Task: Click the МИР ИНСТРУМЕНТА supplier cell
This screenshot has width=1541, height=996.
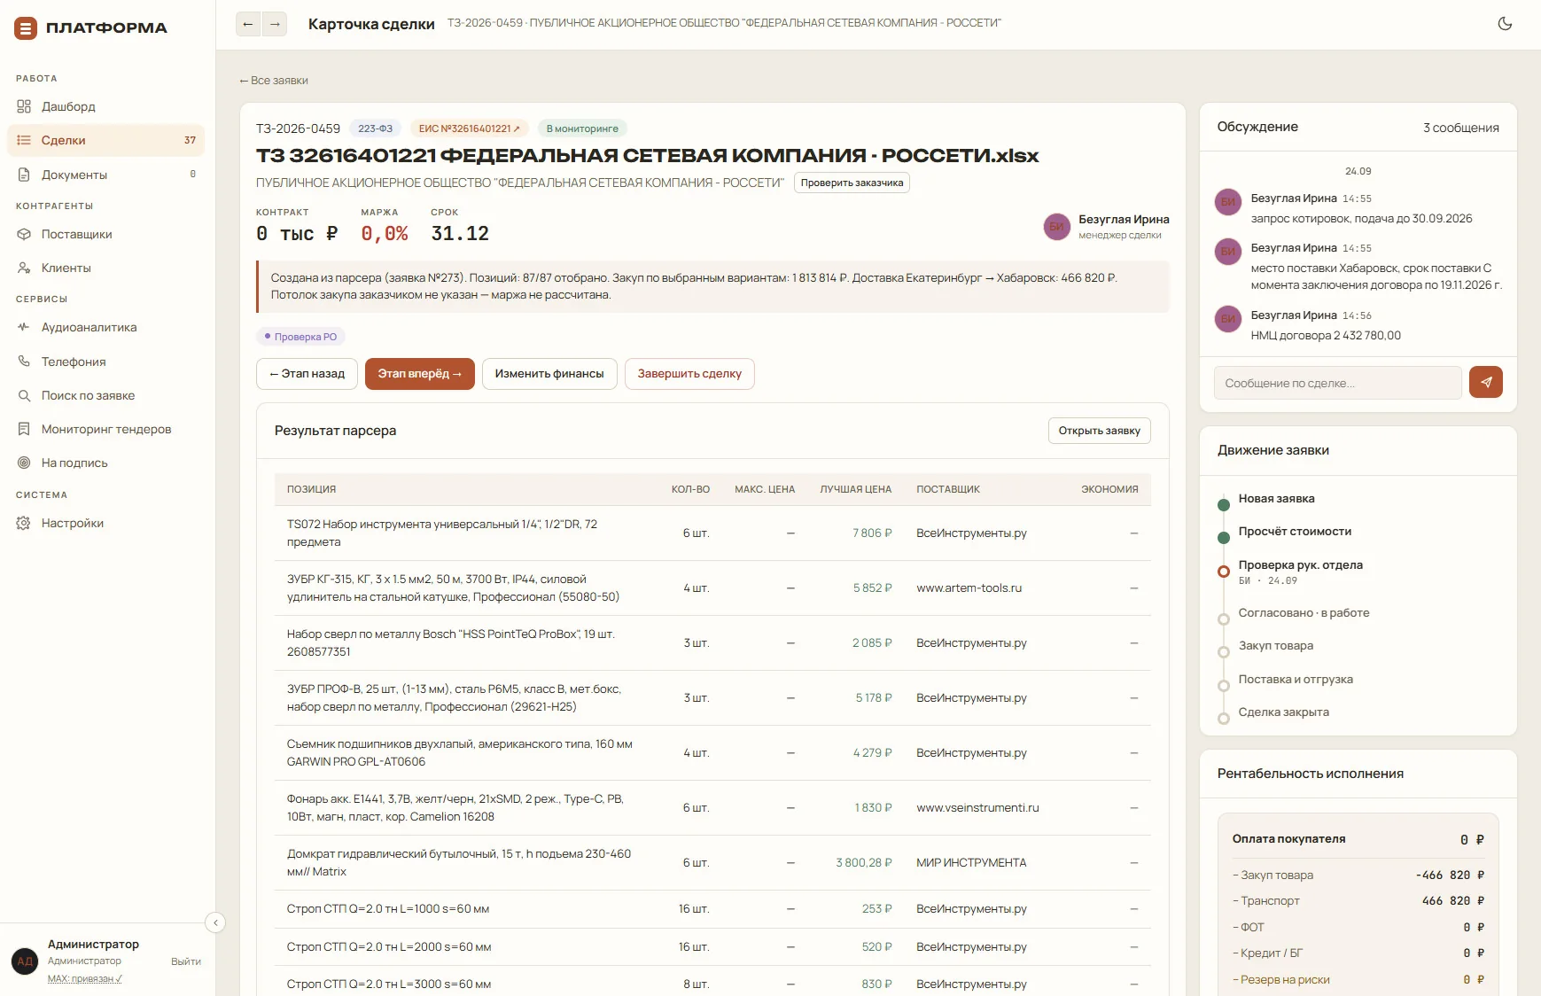Action: (x=971, y=863)
